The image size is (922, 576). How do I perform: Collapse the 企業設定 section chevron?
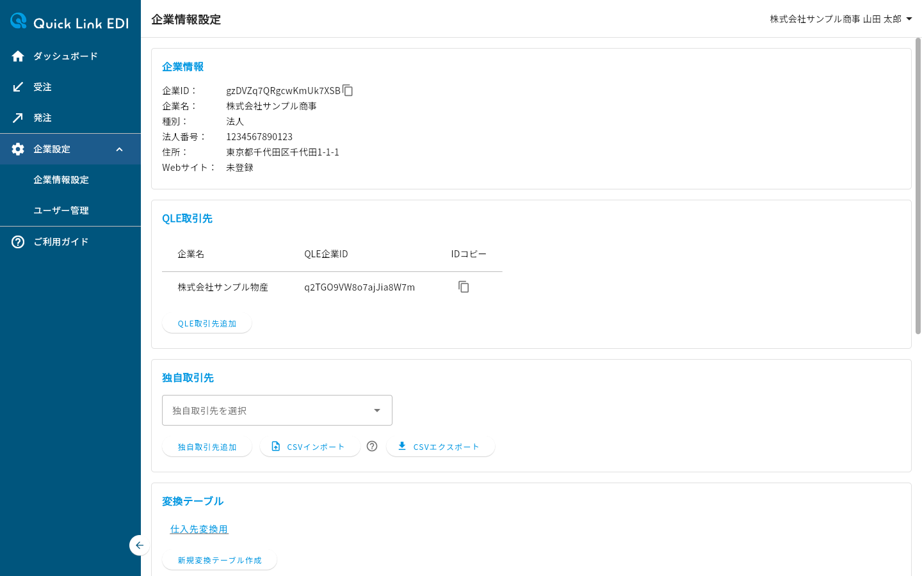pyautogui.click(x=119, y=149)
